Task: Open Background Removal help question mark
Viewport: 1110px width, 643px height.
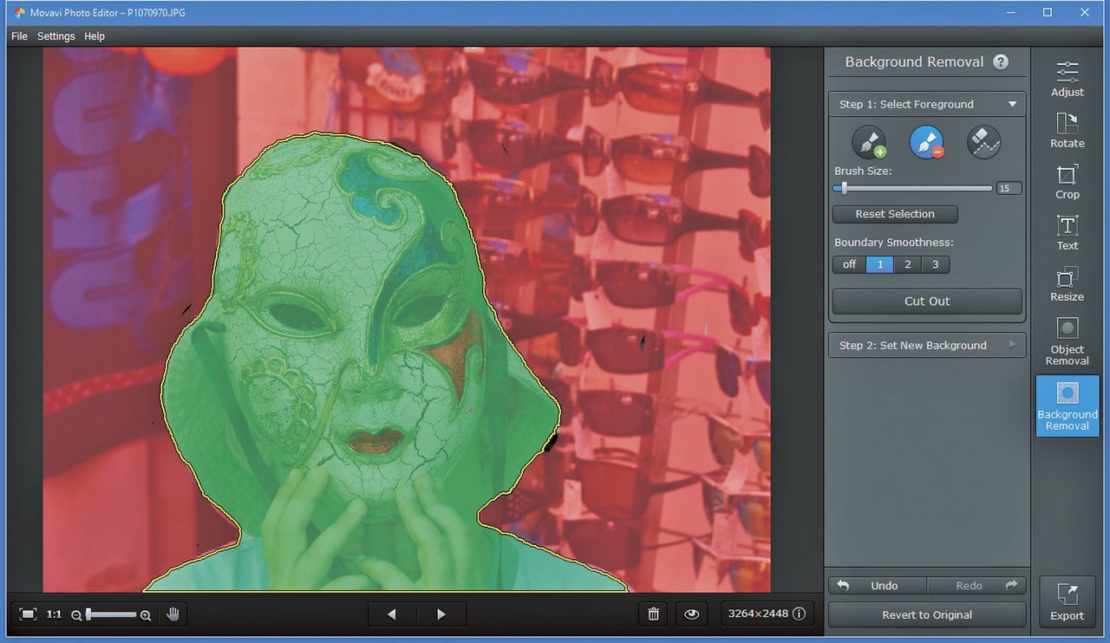Action: pyautogui.click(x=1001, y=62)
